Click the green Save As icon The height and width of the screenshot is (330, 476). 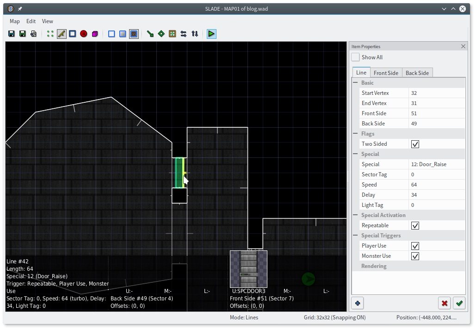click(23, 34)
